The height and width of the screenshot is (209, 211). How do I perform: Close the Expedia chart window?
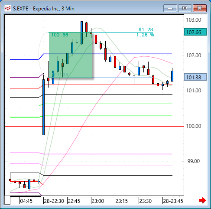(200, 8)
